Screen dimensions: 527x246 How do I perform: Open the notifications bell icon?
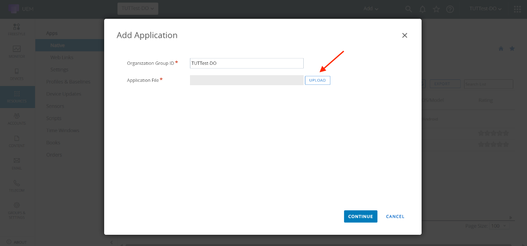tap(422, 9)
